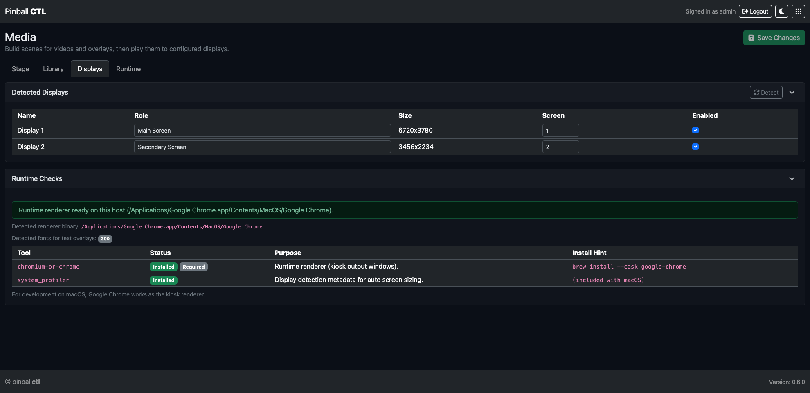This screenshot has height=393, width=810.
Task: Open the Library tab
Action: click(x=53, y=69)
